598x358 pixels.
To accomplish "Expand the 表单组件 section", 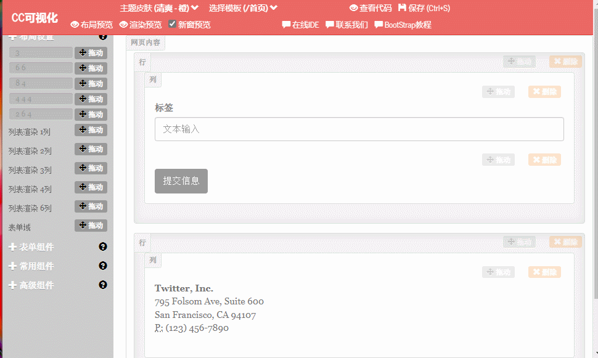I will 31,247.
